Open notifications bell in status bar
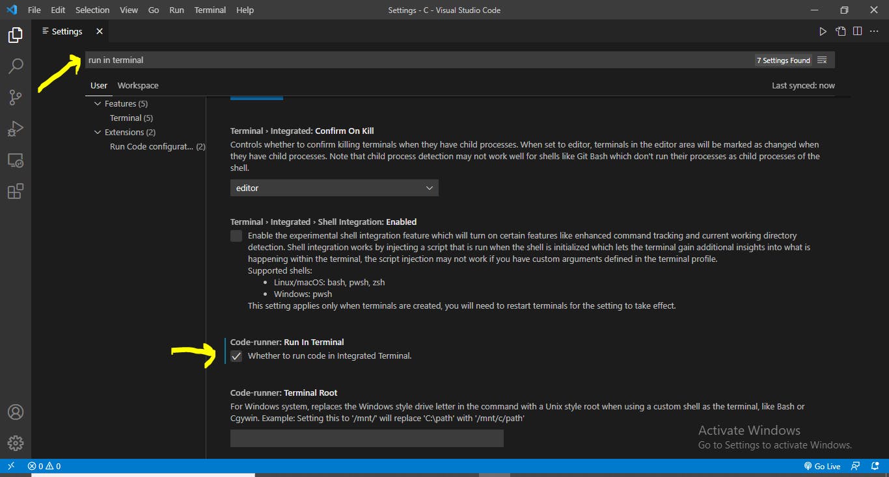 coord(875,466)
